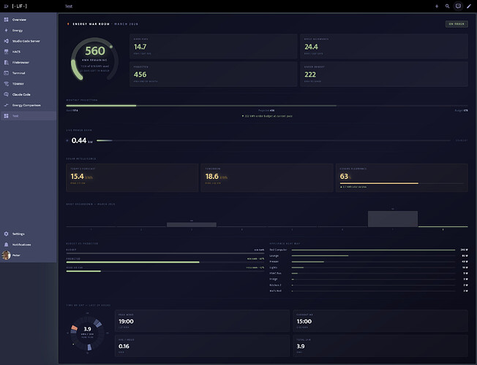Click the Energy Comparison chart icon
The height and width of the screenshot is (365, 477).
click(x=6, y=105)
